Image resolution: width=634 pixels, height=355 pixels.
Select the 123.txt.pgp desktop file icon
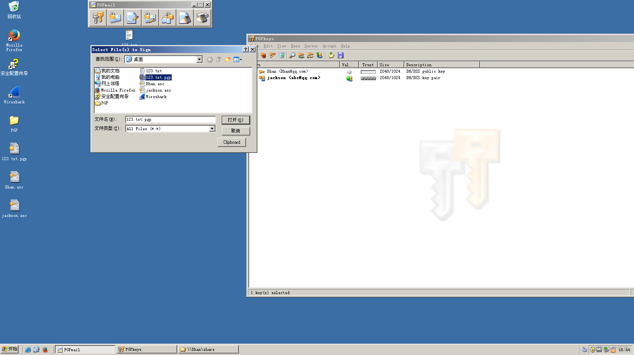[x=14, y=151]
